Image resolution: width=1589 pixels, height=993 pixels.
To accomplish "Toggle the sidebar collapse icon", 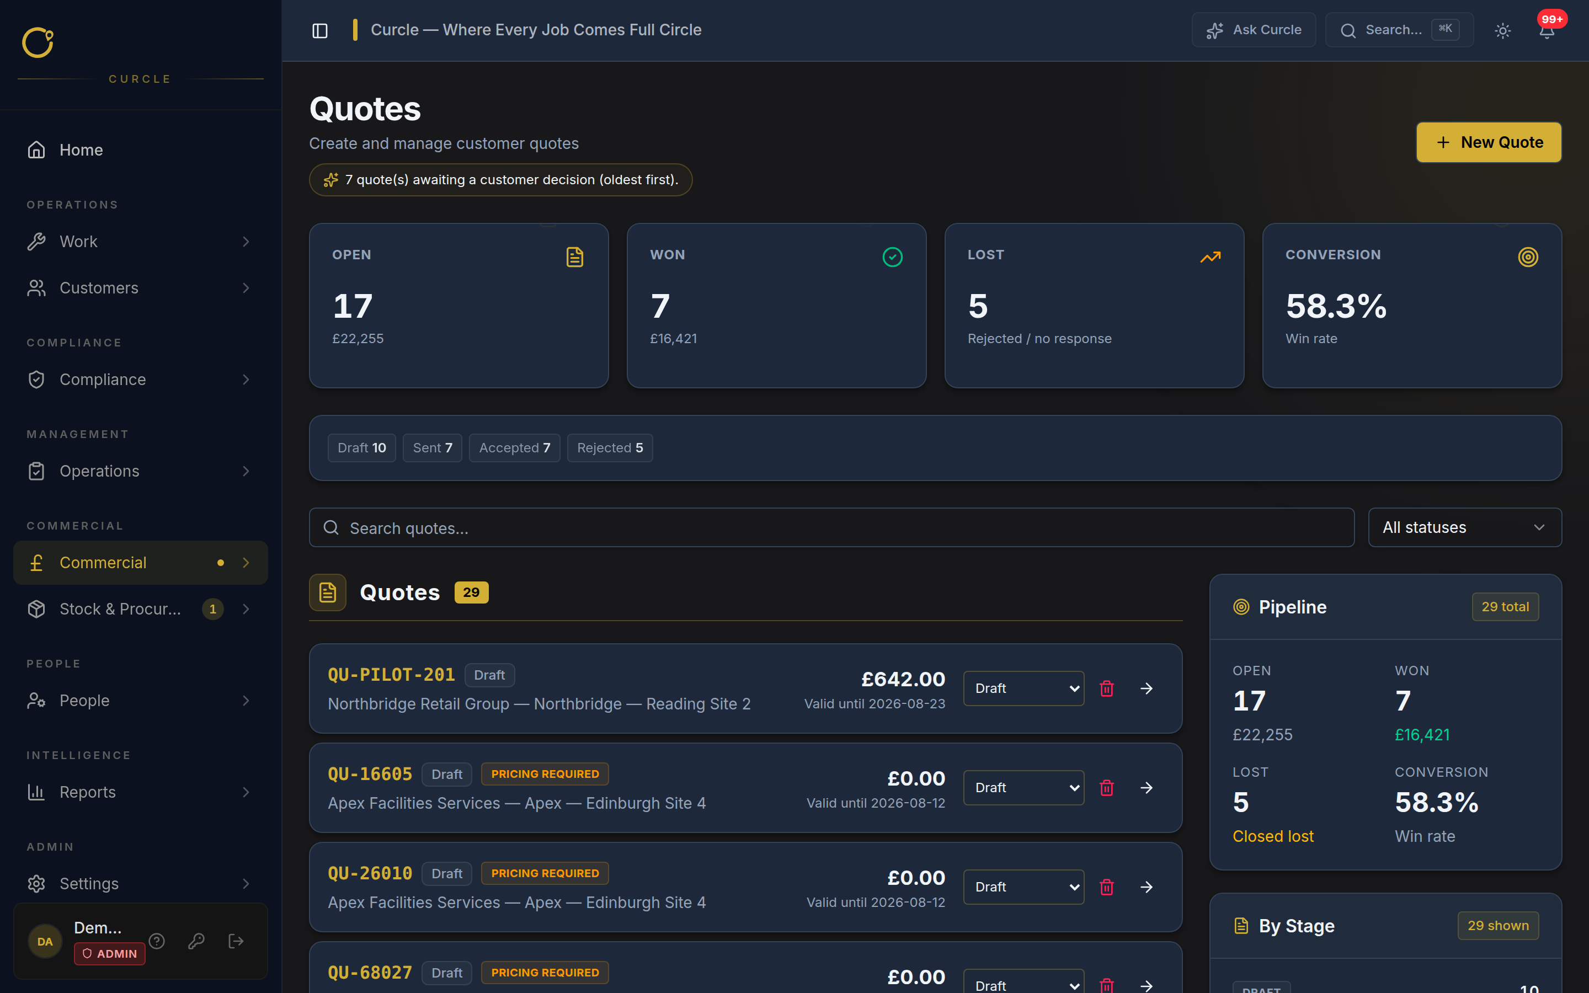I will pyautogui.click(x=320, y=30).
